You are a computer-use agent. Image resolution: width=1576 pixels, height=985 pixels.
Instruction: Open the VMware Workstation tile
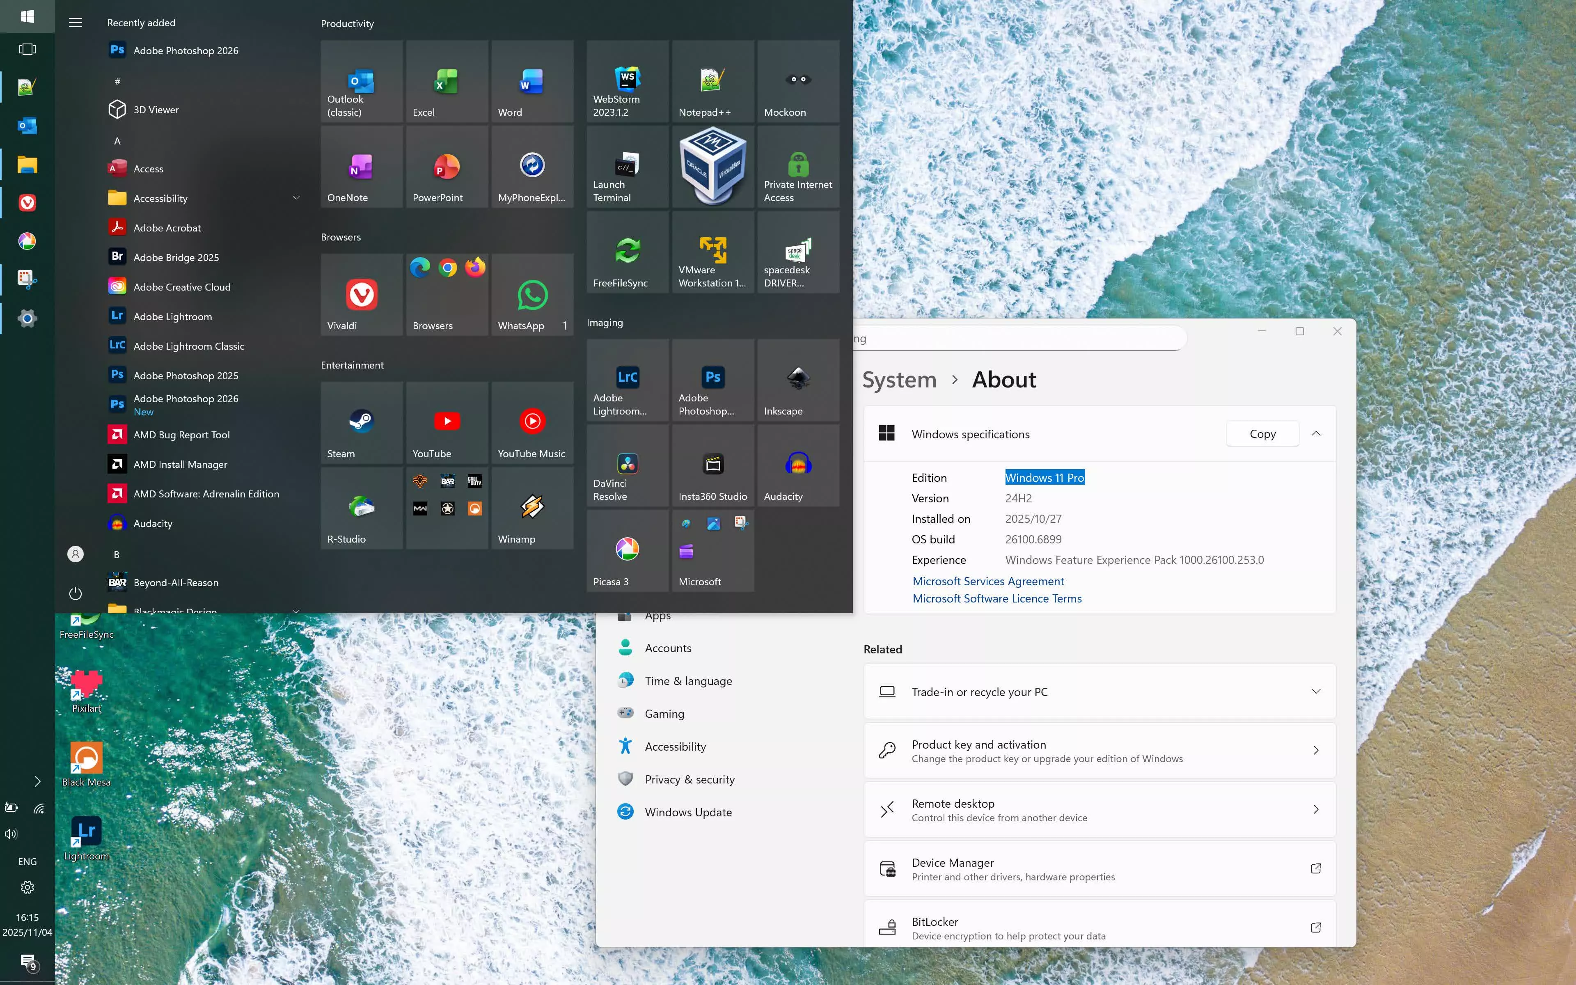pyautogui.click(x=712, y=252)
